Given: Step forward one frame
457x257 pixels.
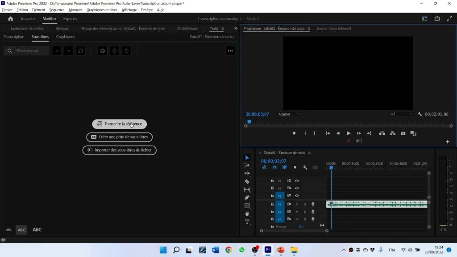Looking at the screenshot, I should coord(359,133).
